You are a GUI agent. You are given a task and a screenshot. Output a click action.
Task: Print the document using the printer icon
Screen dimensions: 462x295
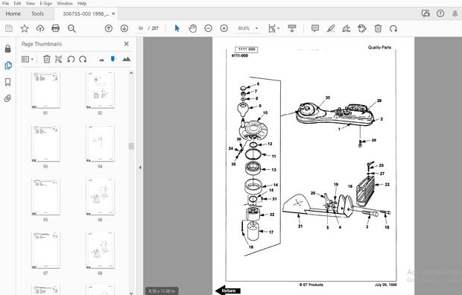click(x=55, y=28)
